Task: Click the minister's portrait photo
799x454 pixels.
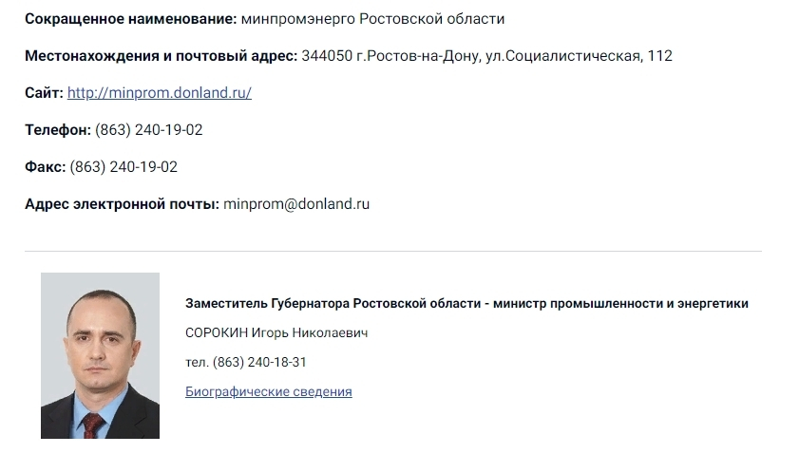Action: (100, 355)
